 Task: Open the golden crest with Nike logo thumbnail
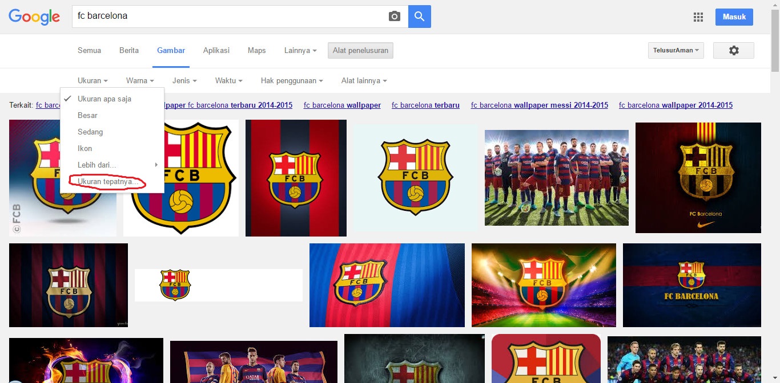(x=698, y=178)
